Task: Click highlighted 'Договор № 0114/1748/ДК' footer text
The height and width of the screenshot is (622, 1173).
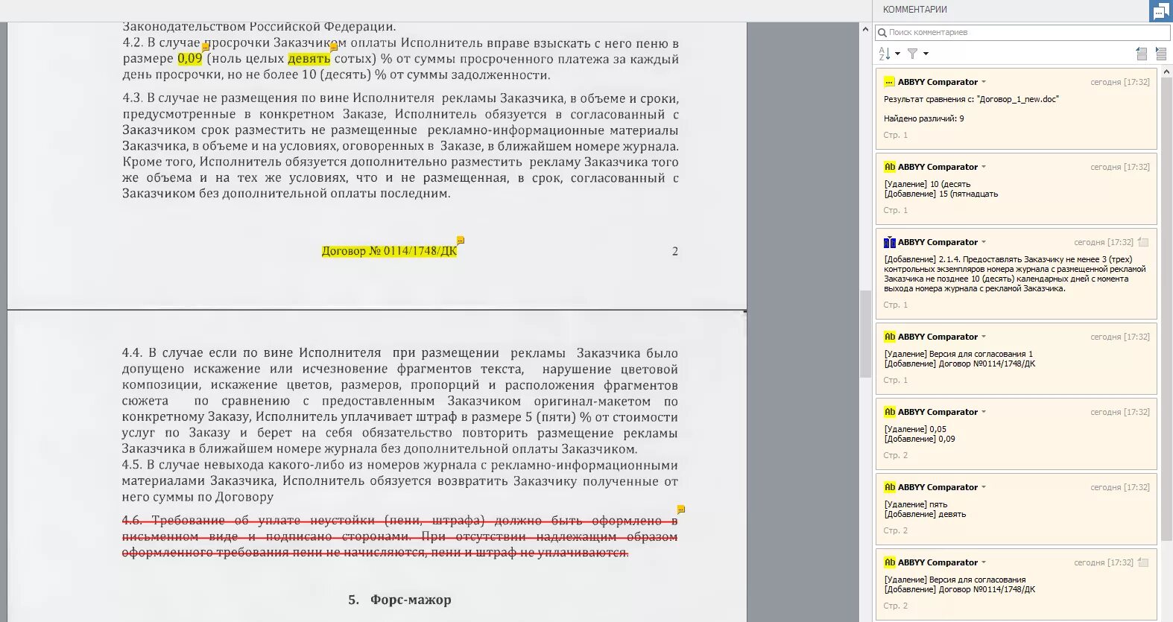Action: 389,251
